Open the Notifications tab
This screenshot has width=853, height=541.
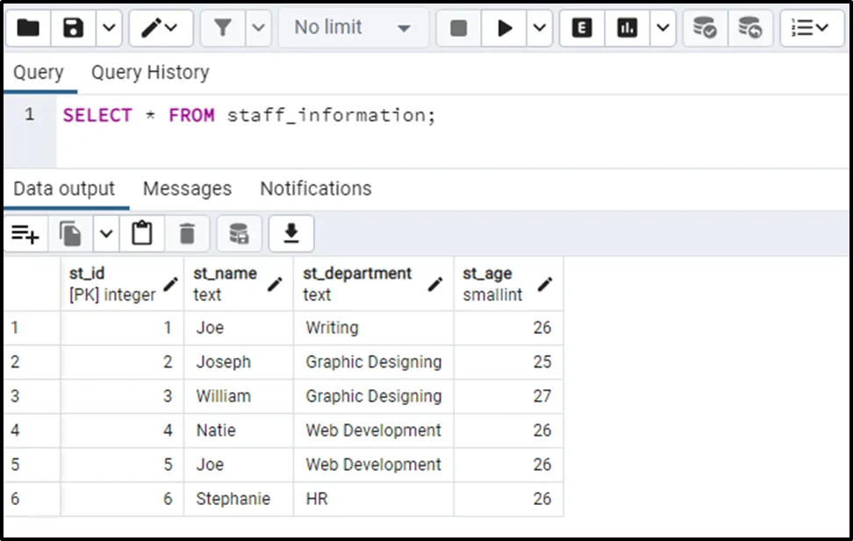tap(315, 189)
